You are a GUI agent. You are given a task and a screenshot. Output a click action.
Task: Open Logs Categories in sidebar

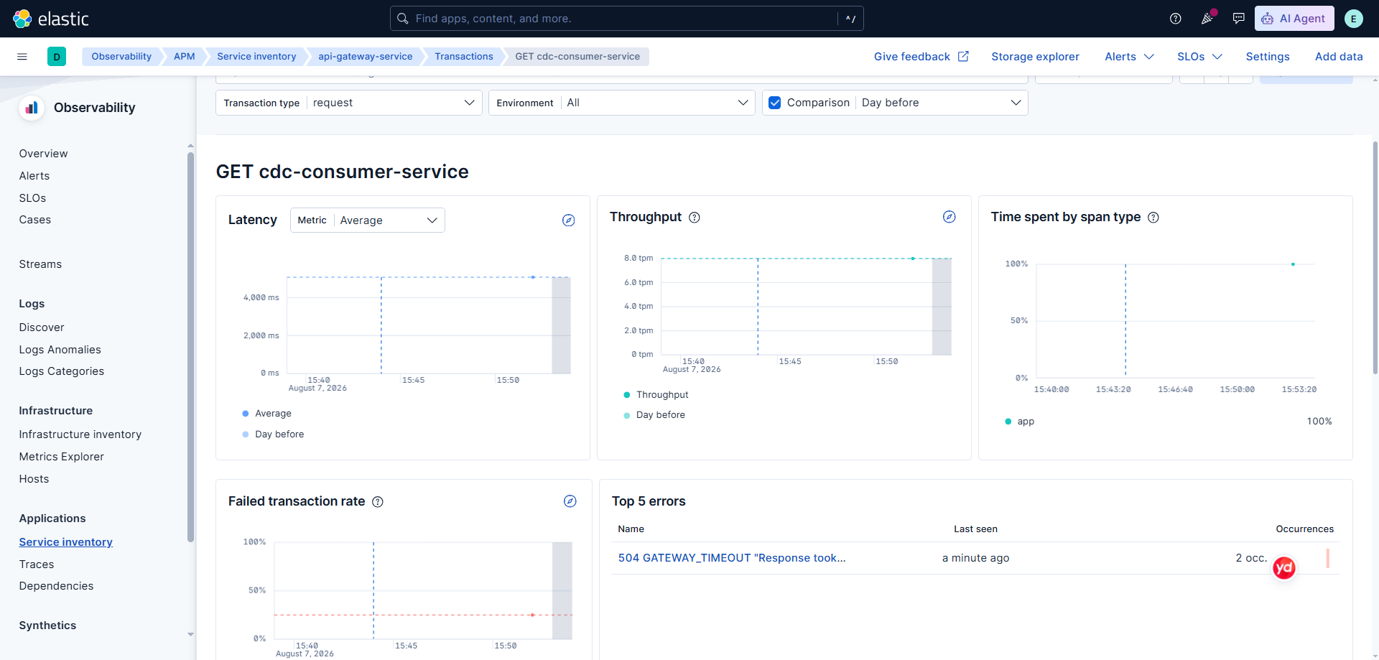tap(62, 371)
